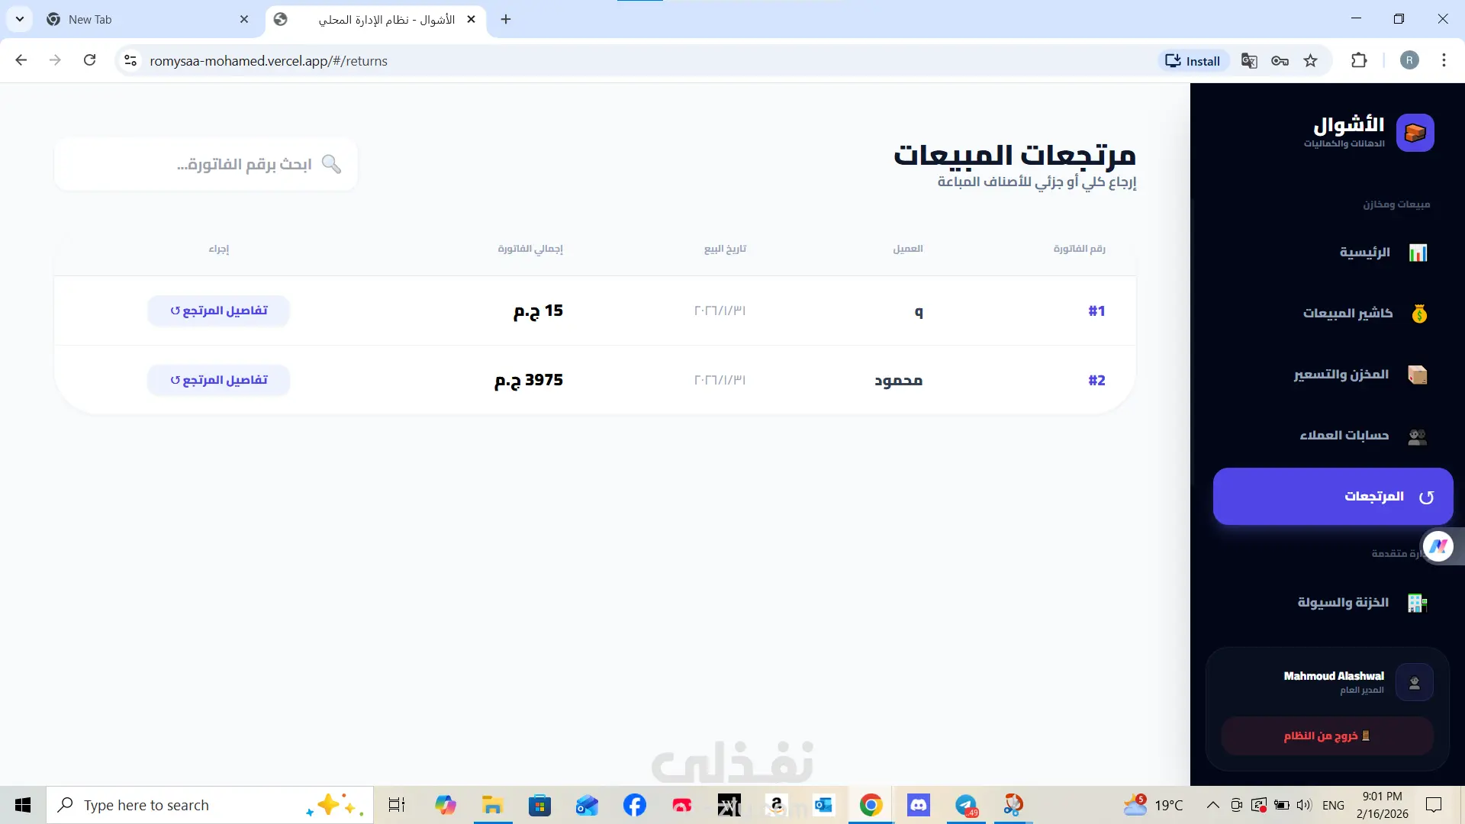Open return details for invoice #1
Viewport: 1465px width, 824px height.
(x=219, y=311)
